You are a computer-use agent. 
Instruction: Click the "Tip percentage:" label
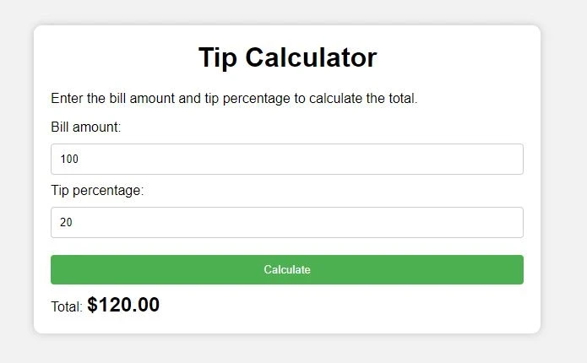[97, 191]
